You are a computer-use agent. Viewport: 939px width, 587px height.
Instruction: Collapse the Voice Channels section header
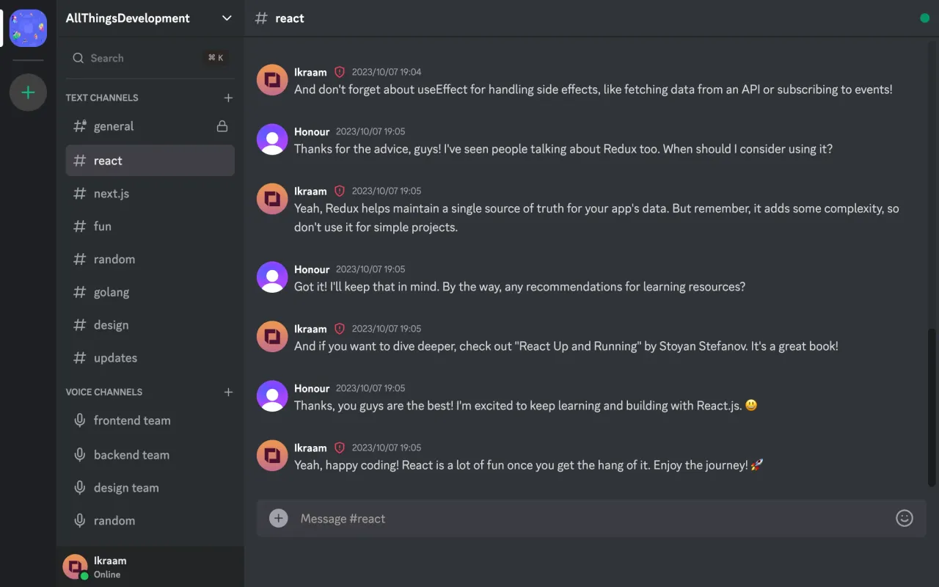tap(104, 392)
